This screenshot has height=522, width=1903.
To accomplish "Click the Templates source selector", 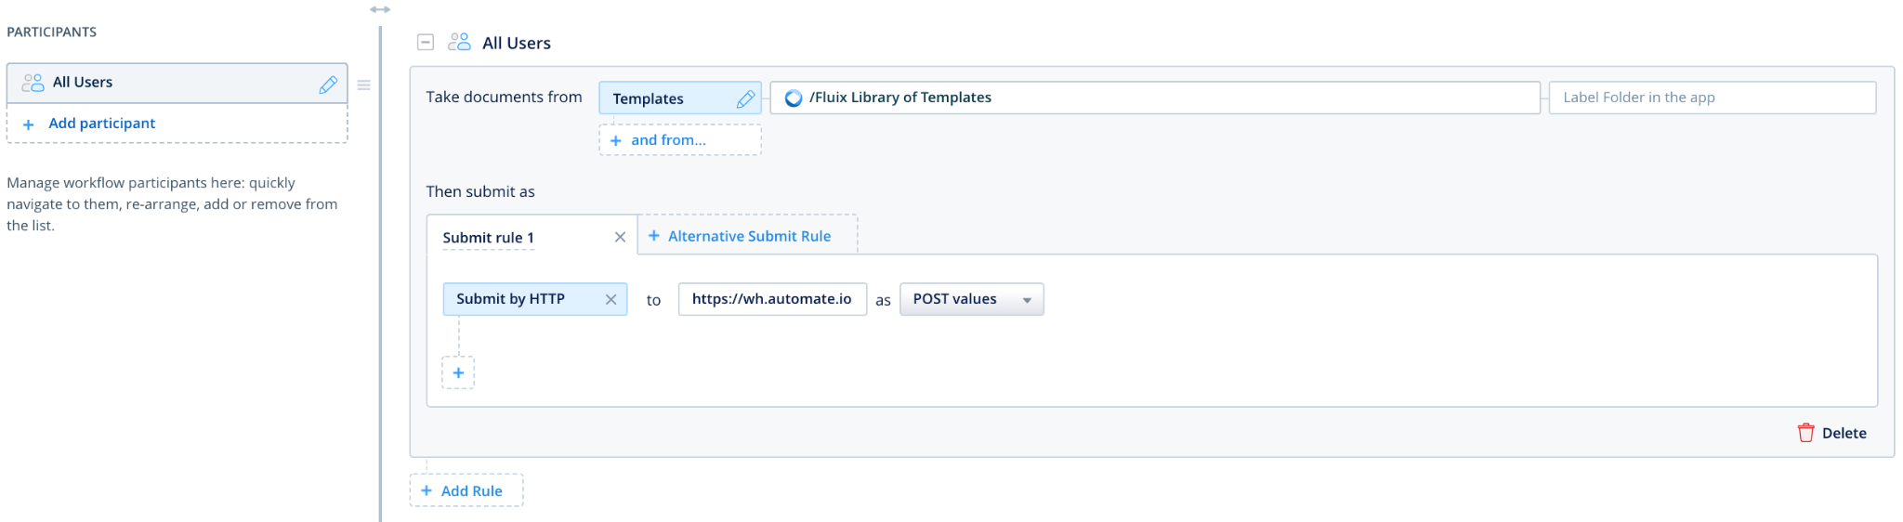I will pos(680,98).
